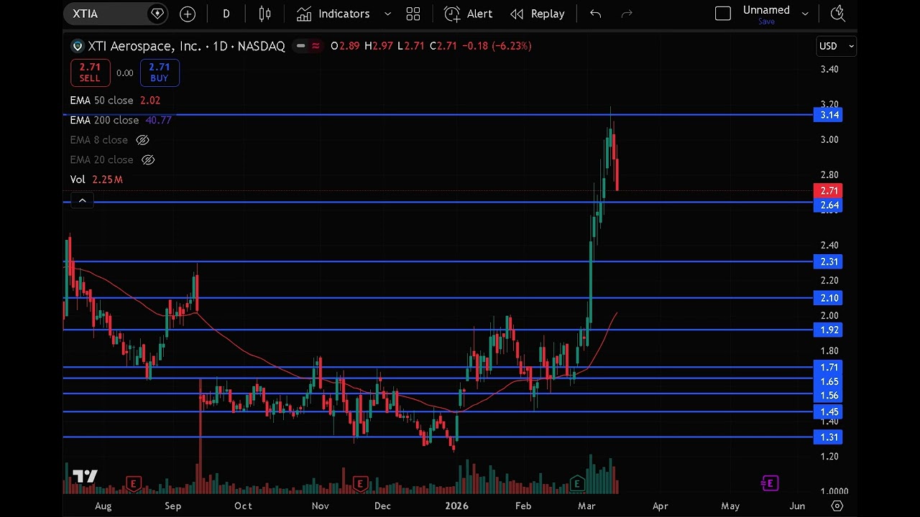Click the Unnamed layout name
Viewport: 920px width, 517px height.
766,10
